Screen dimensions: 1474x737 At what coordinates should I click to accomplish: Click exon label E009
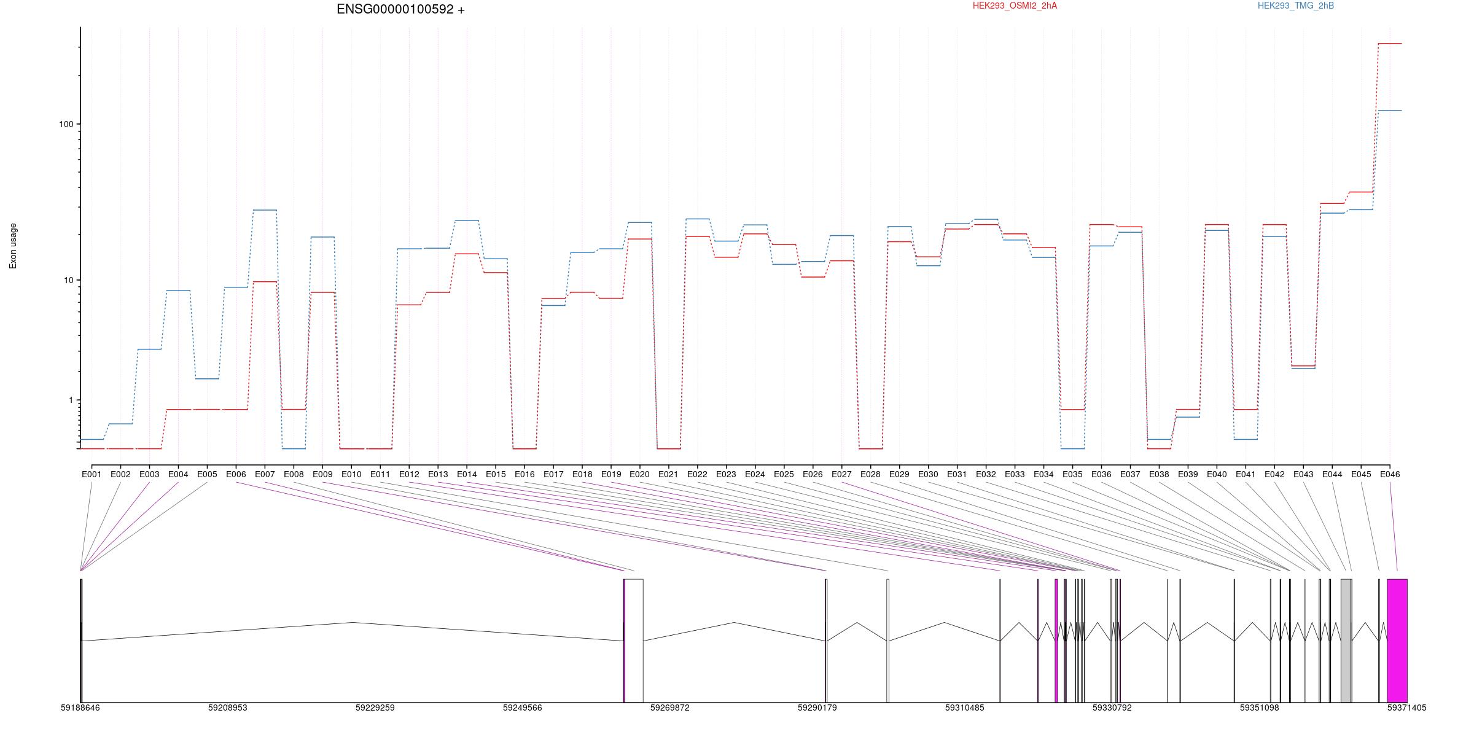322,474
